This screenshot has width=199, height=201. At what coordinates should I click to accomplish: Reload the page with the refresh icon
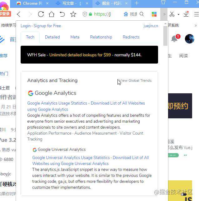[x=41, y=14]
